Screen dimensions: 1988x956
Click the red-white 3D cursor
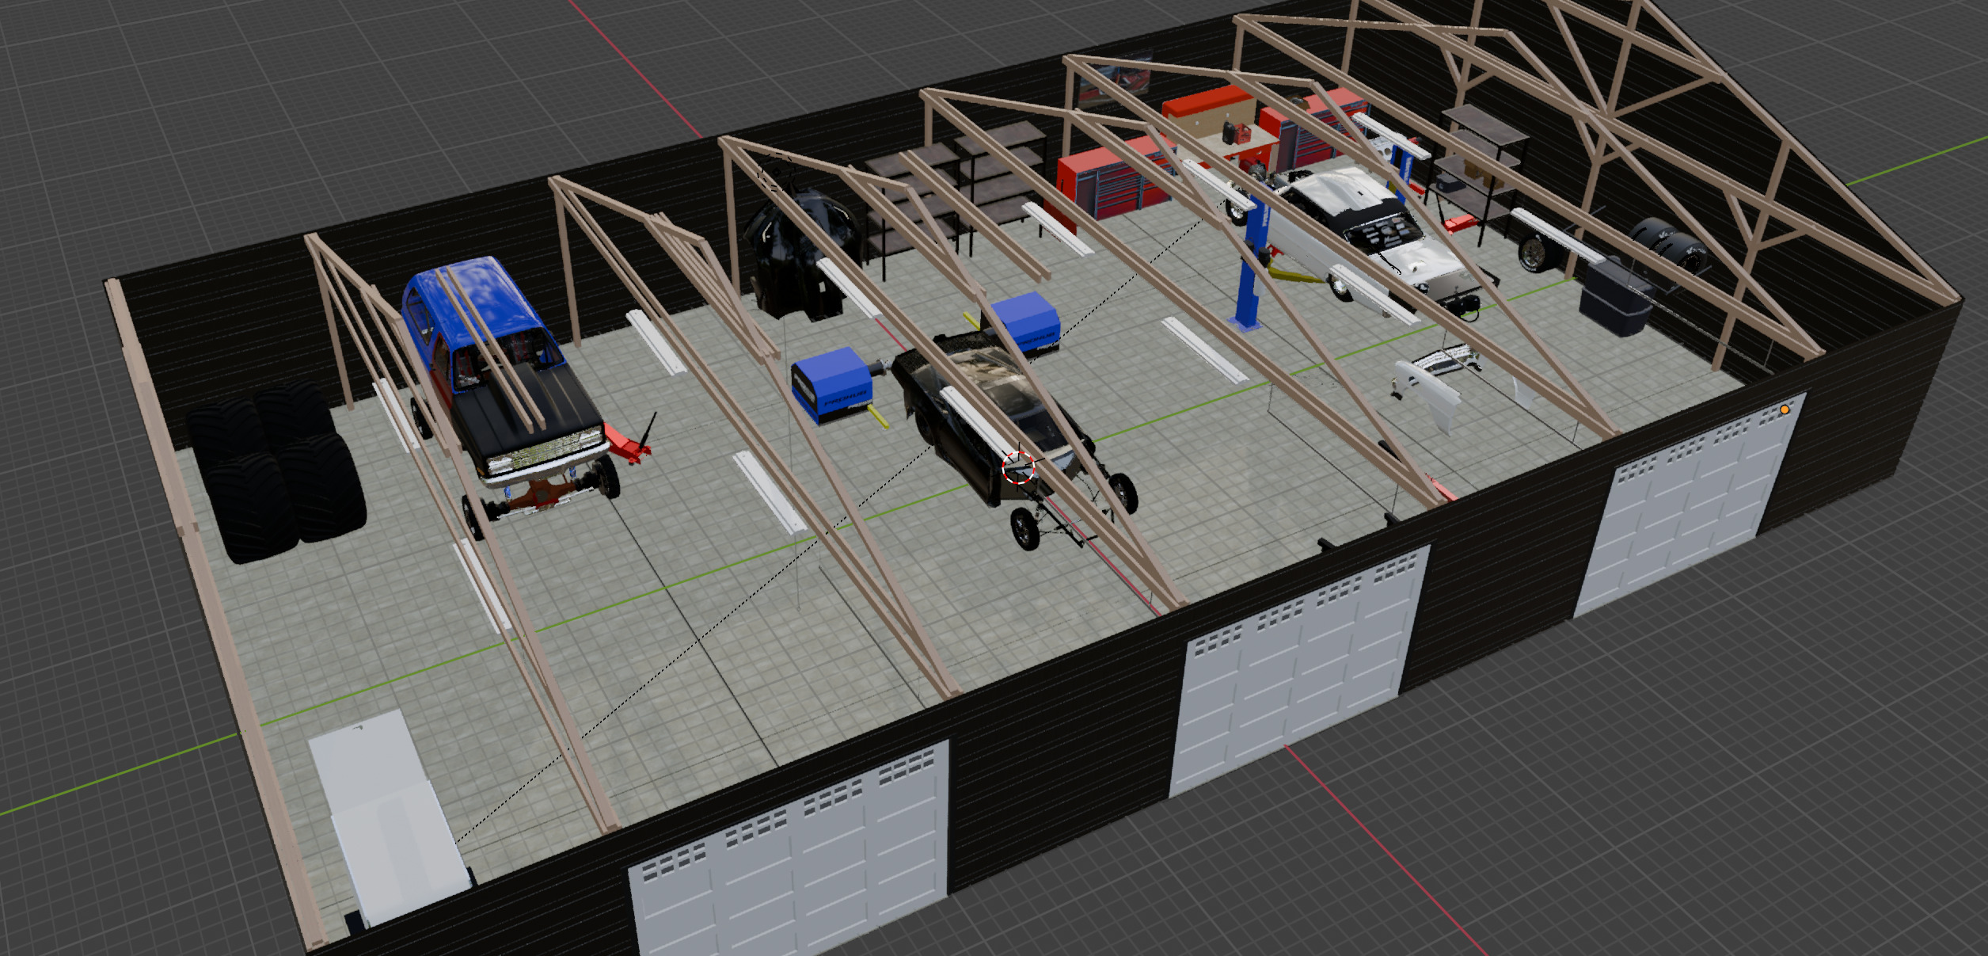1018,467
